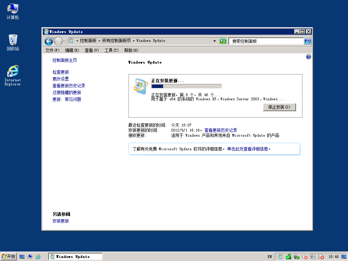Viewport: 348px width, 261px height.
Task: Expand the breadcrumb arrow after 控制面板
Action: click(99, 41)
